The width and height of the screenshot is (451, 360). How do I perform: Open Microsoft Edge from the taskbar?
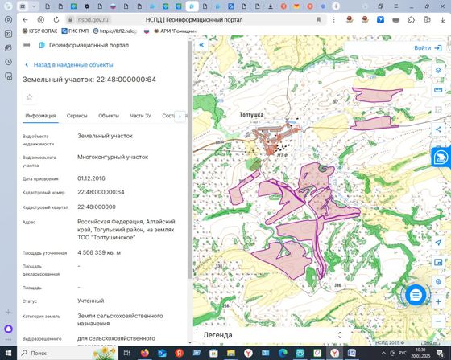tap(283, 353)
